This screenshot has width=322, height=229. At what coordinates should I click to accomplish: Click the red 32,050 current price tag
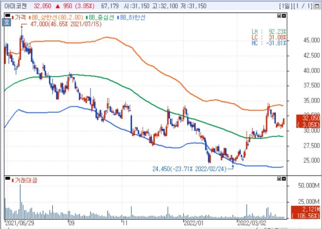(308, 121)
